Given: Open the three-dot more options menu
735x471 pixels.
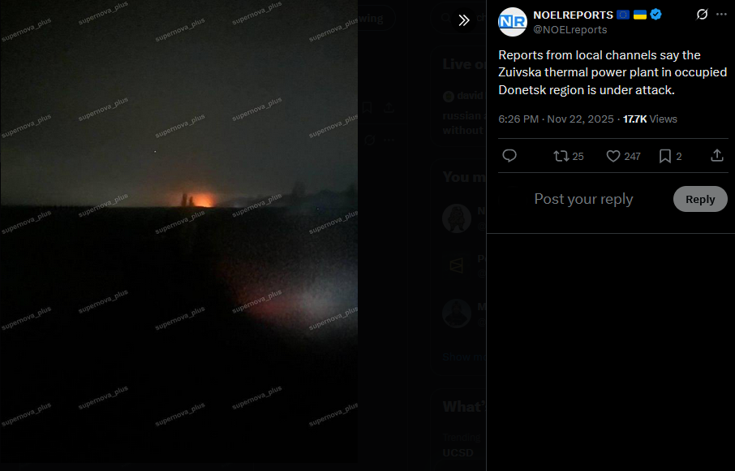Looking at the screenshot, I should pos(721,15).
